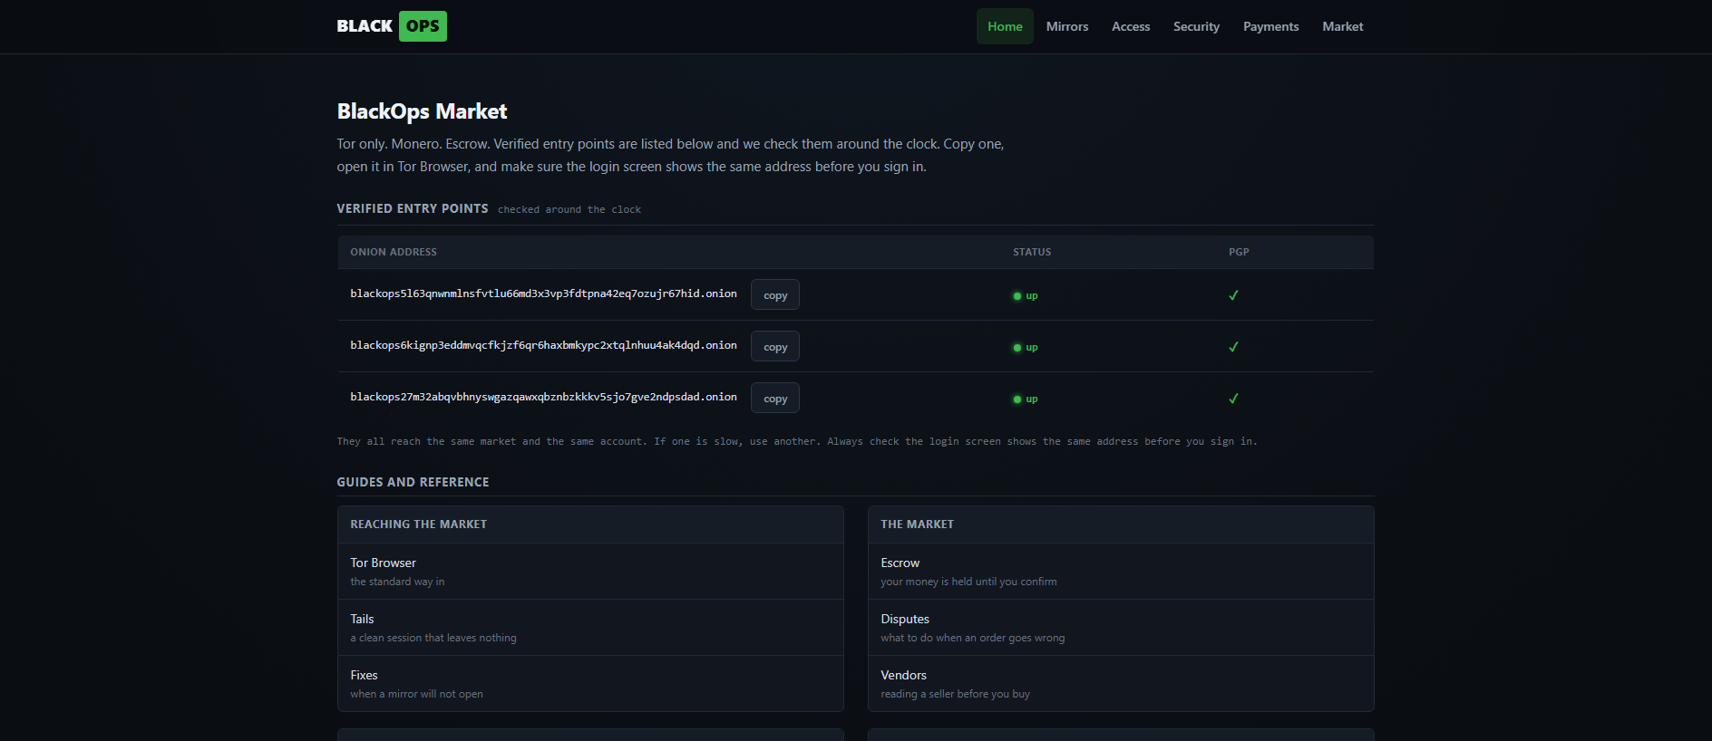Click 'reading a seller before you buy' text
The image size is (1712, 741).
955,694
